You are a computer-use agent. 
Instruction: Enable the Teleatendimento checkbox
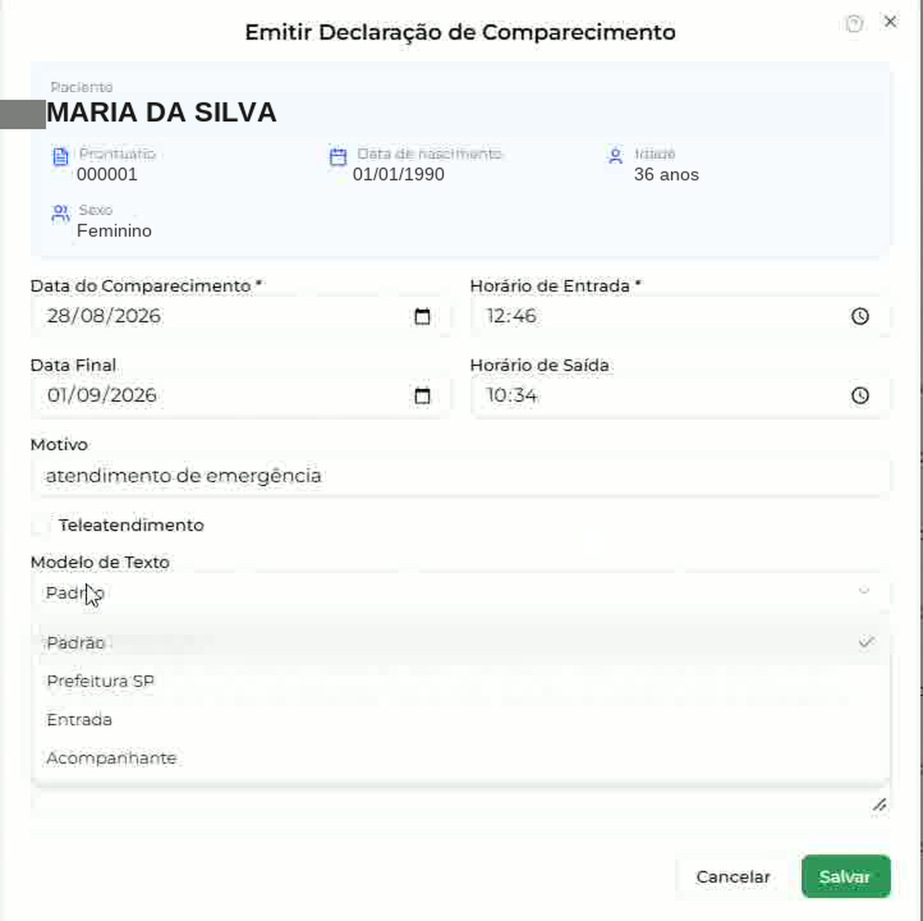point(40,526)
